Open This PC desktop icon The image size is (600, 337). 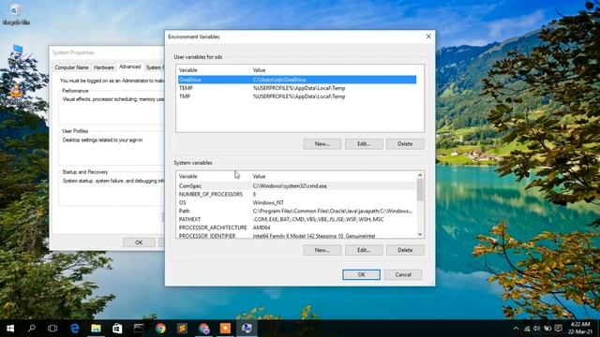(17, 53)
